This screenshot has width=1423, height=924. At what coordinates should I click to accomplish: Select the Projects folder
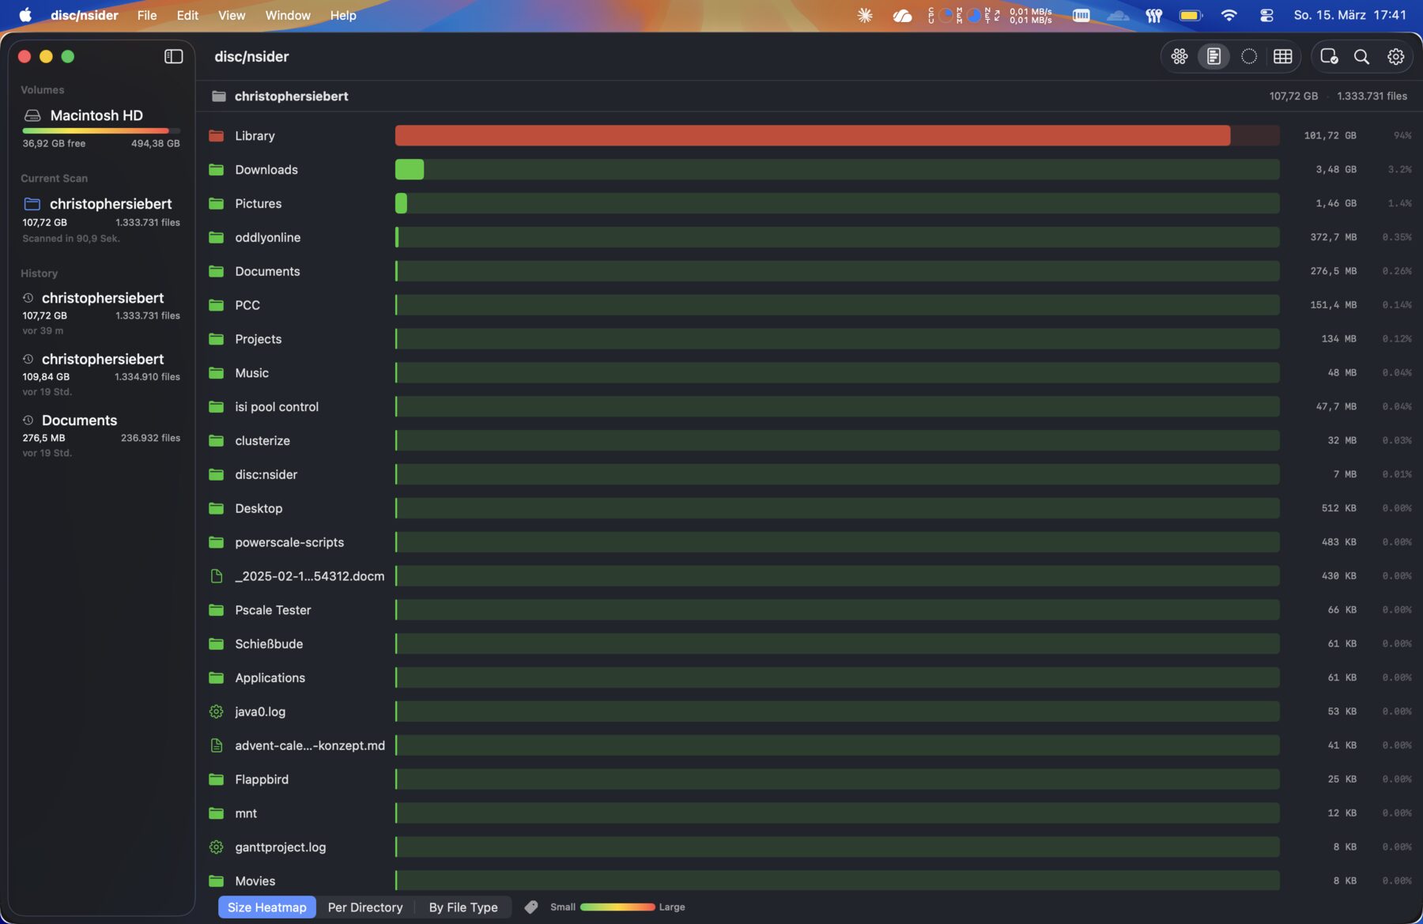coord(810,339)
